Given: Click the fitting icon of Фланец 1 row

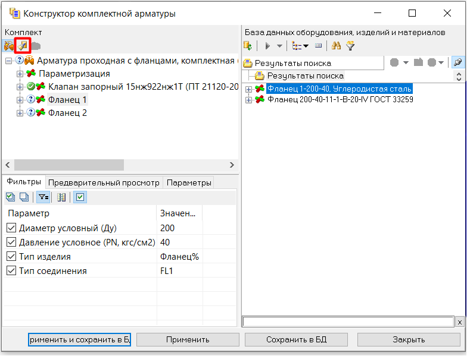Looking at the screenshot, I should [x=41, y=100].
